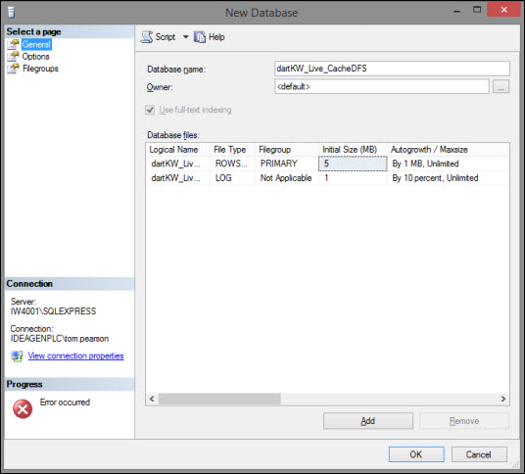Image resolution: width=525 pixels, height=474 pixels.
Task: Click the Not Applicable filegroup cell
Action: coord(287,178)
